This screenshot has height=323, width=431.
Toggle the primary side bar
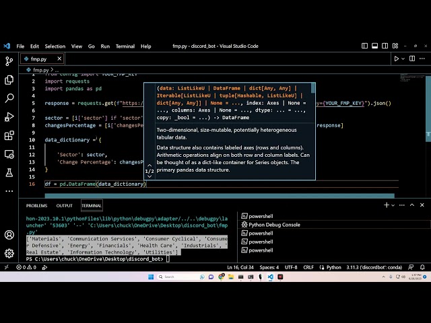364,46
